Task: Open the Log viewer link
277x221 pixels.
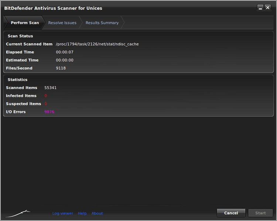Action: pos(62,213)
